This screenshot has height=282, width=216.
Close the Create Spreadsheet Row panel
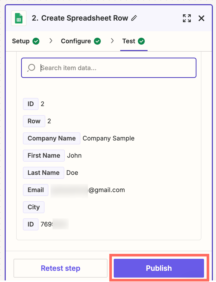point(201,18)
